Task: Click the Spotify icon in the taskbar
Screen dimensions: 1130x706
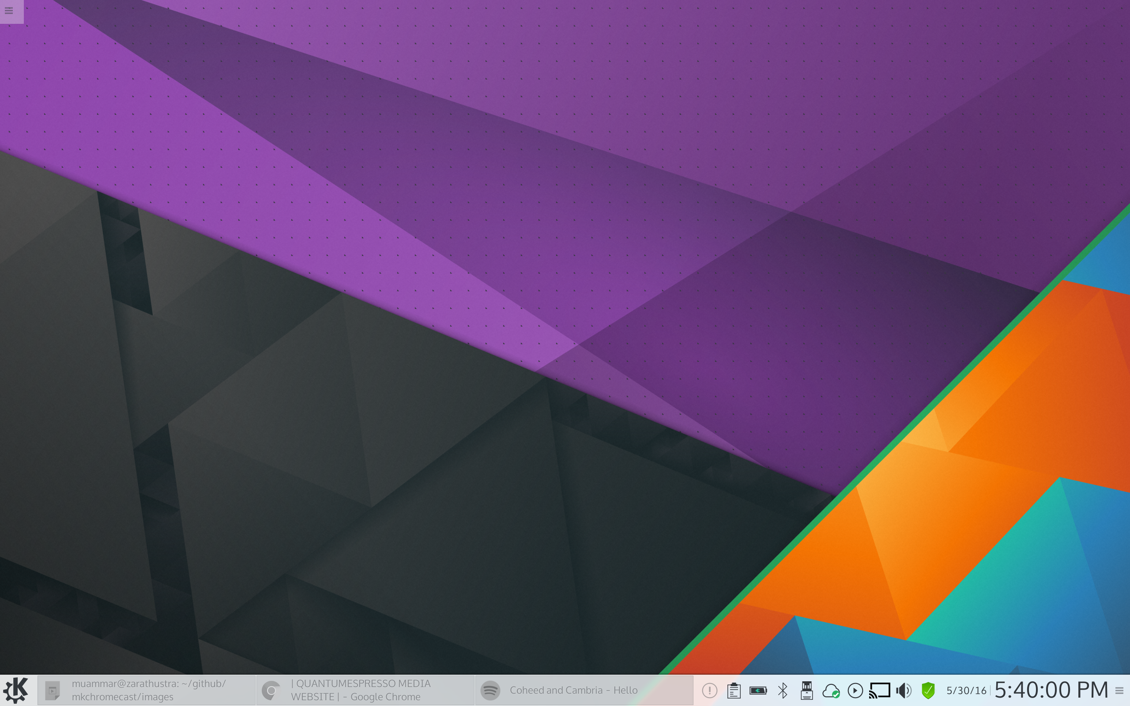Action: [490, 690]
